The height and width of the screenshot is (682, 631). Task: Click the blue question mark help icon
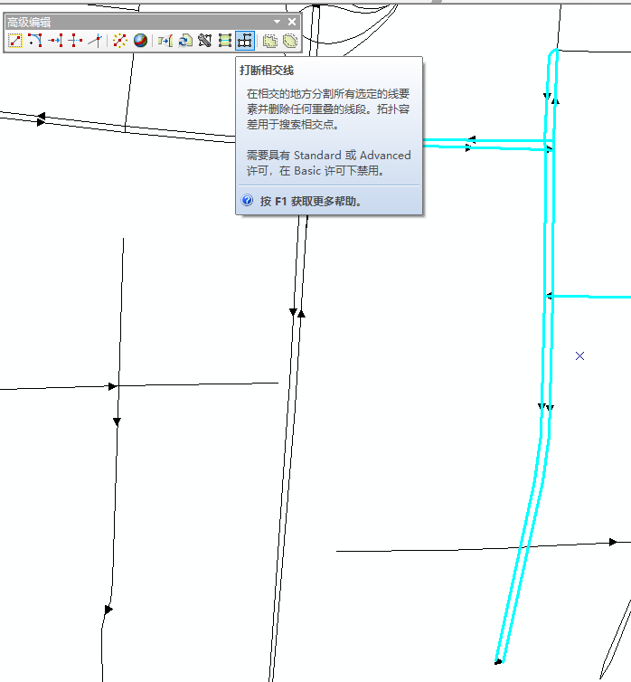pos(248,200)
